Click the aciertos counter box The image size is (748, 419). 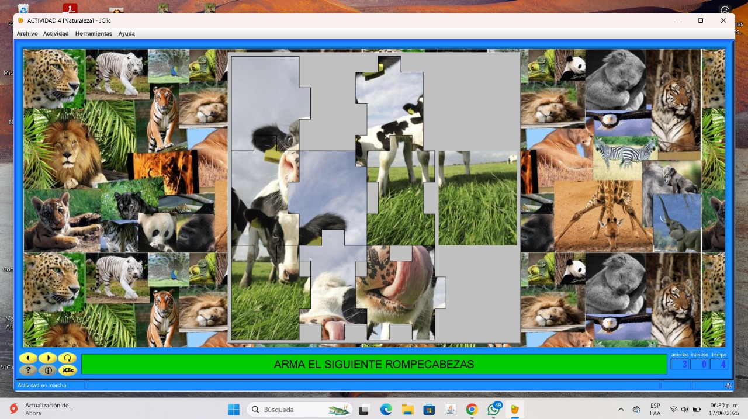pos(680,365)
